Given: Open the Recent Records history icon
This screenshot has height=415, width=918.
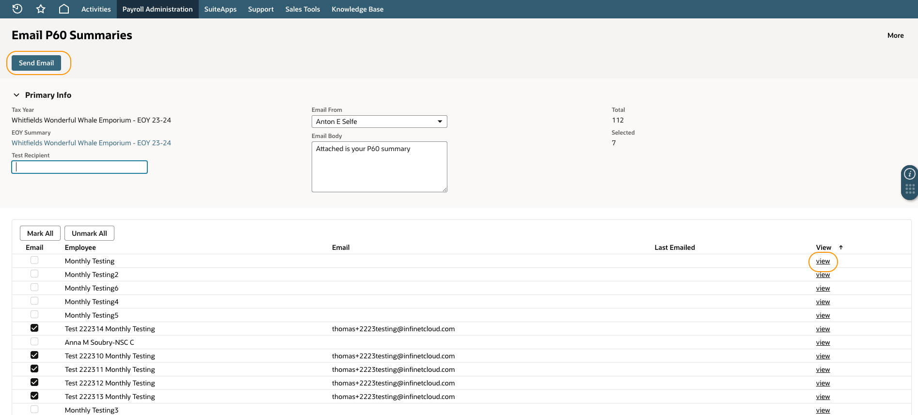Looking at the screenshot, I should [17, 9].
